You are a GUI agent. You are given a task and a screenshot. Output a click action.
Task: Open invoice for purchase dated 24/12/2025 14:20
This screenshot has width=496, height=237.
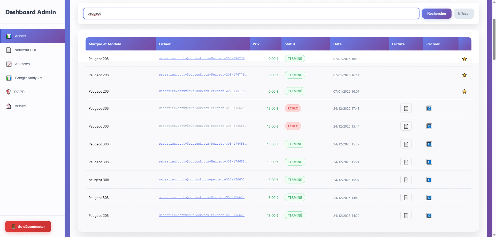point(406,216)
